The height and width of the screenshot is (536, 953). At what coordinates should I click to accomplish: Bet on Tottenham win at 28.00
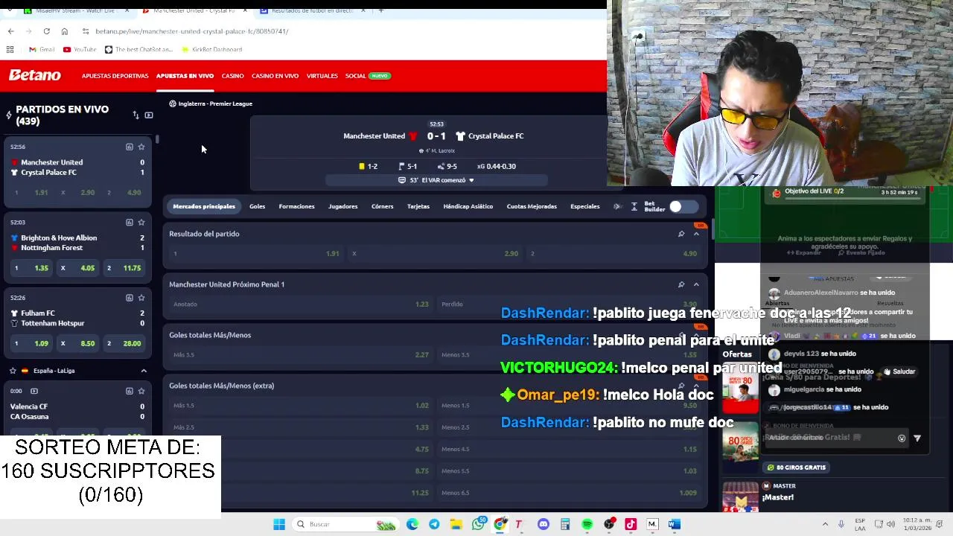pos(124,343)
